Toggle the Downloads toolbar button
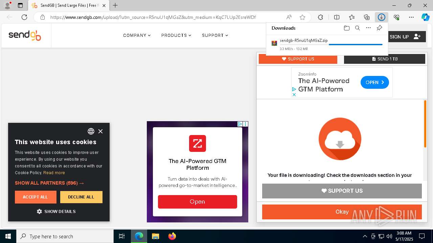Image resolution: width=433 pixels, height=243 pixels. pyautogui.click(x=382, y=17)
